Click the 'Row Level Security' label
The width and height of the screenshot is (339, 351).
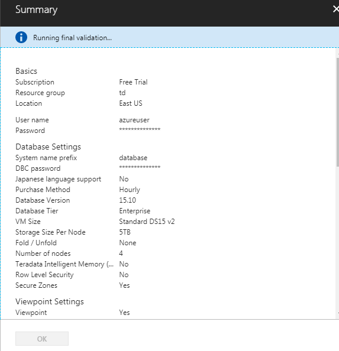tap(44, 275)
